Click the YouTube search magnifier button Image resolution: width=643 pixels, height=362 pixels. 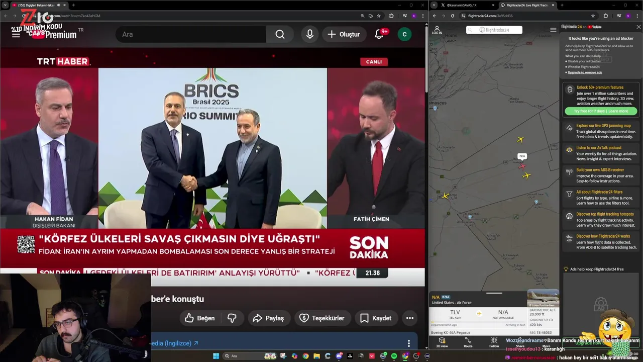pyautogui.click(x=280, y=34)
